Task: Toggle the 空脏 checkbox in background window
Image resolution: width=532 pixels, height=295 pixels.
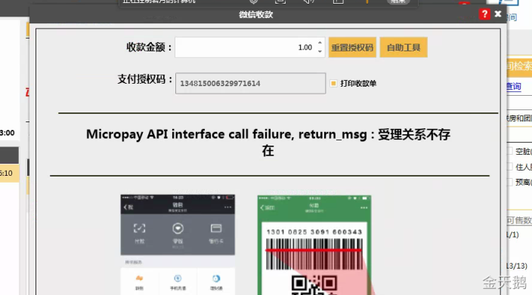Action: pyautogui.click(x=509, y=151)
